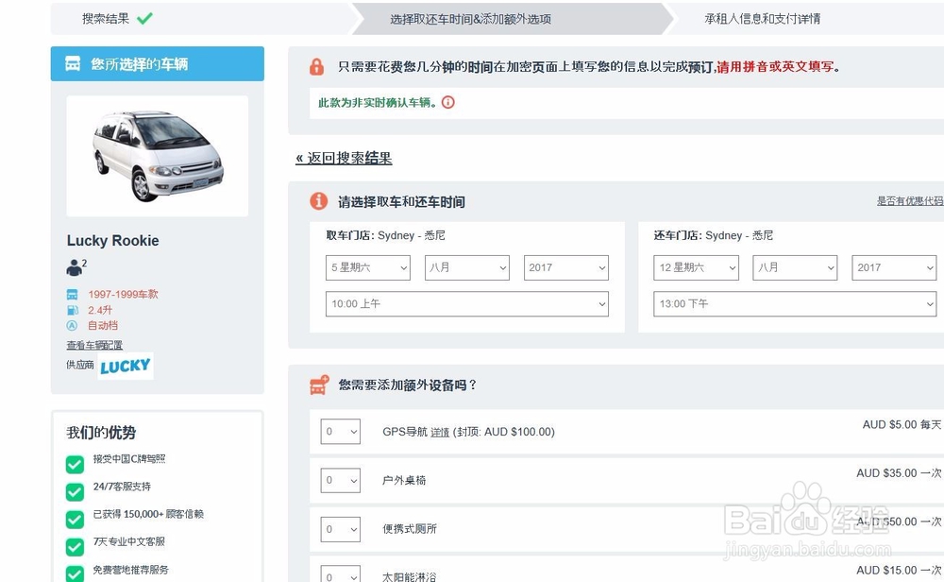
Task: Click the orange info icon beside 请选择取车和还车时间
Action: (x=318, y=201)
